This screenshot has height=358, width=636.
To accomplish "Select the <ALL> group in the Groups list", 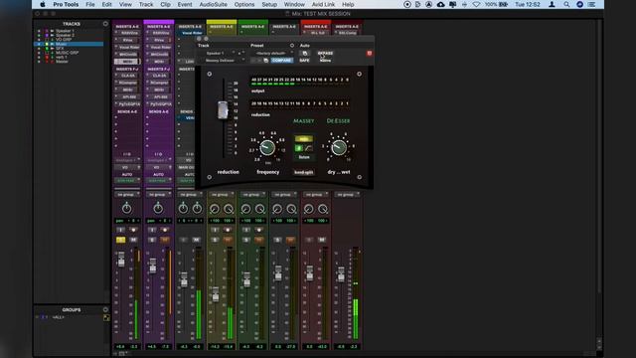I will click(x=59, y=317).
